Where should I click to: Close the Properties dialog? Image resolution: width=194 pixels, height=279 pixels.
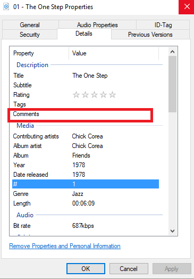[187, 7]
